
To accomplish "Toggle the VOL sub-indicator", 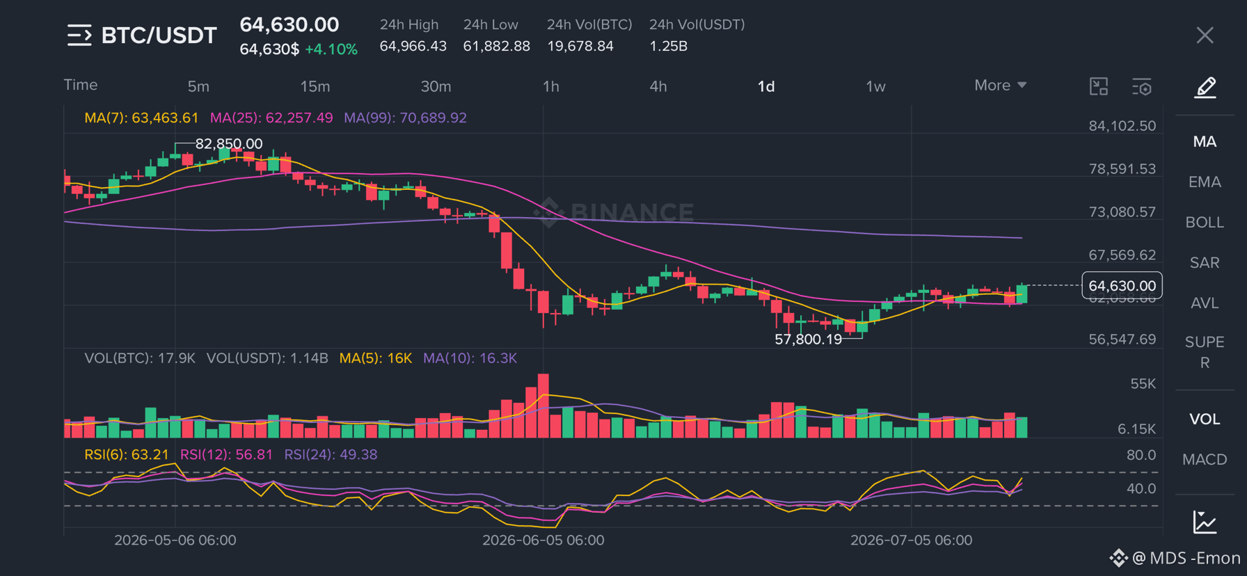I will [x=1205, y=419].
